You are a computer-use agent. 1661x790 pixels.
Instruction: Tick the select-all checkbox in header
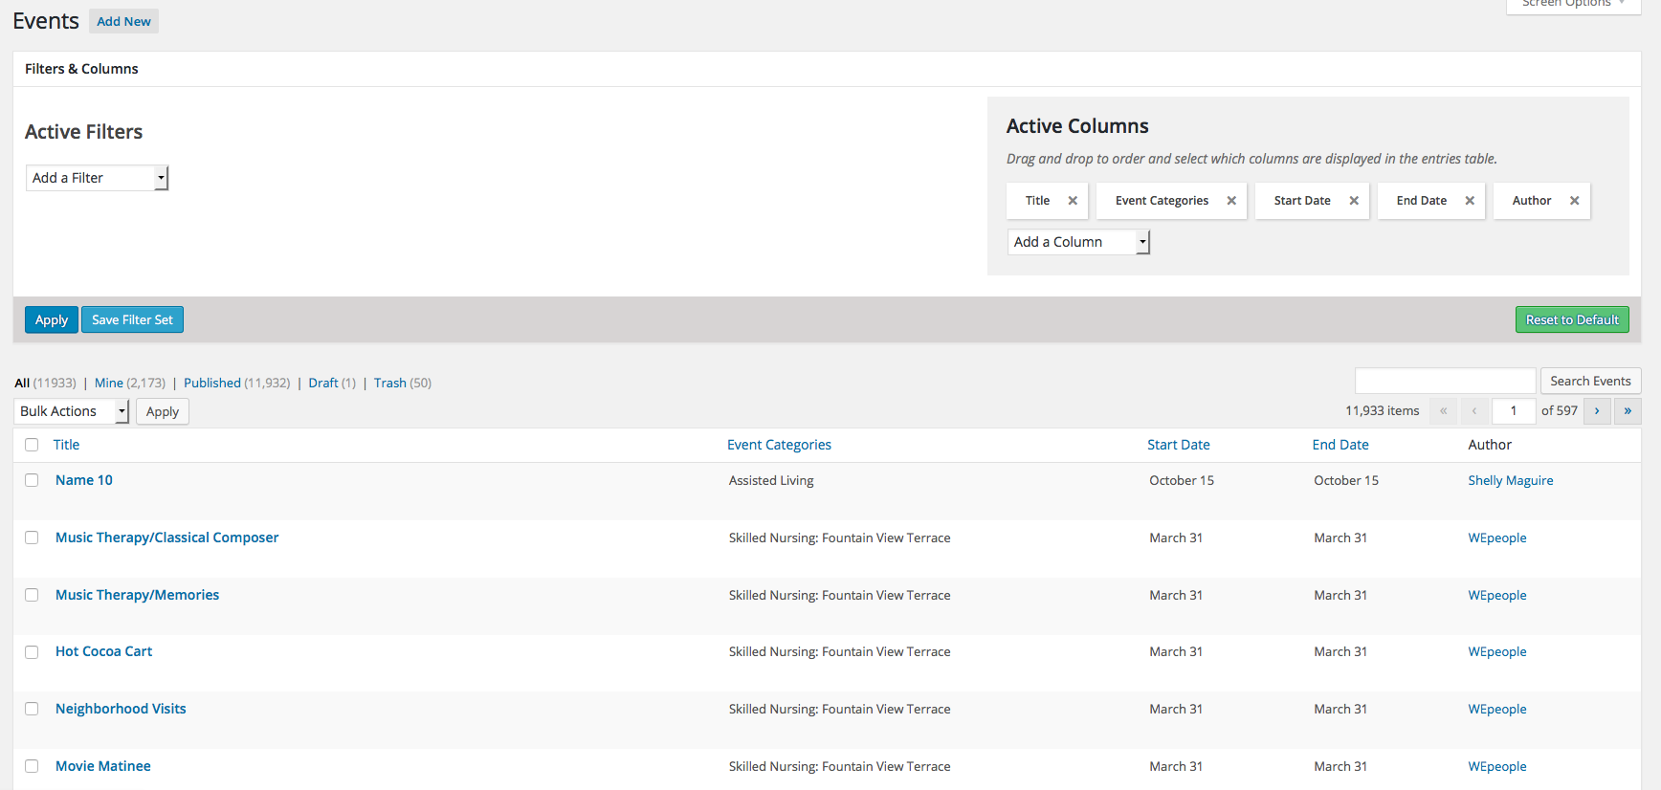pos(32,445)
